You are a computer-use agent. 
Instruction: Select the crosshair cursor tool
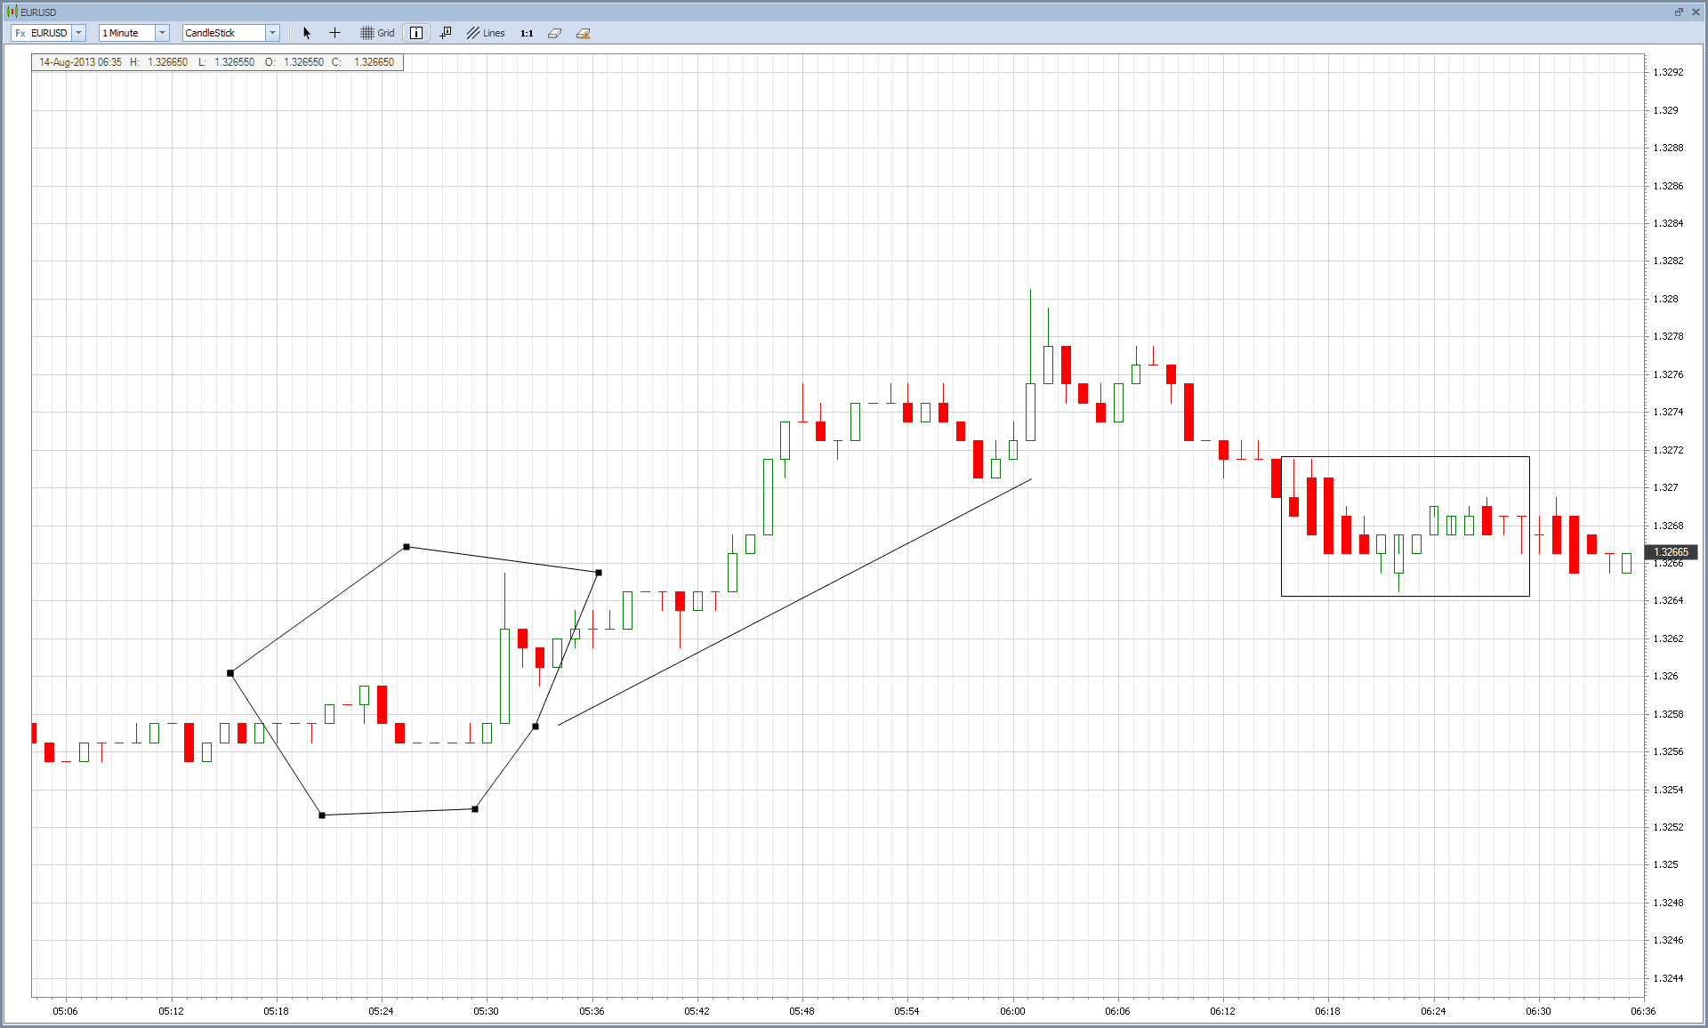point(334,33)
